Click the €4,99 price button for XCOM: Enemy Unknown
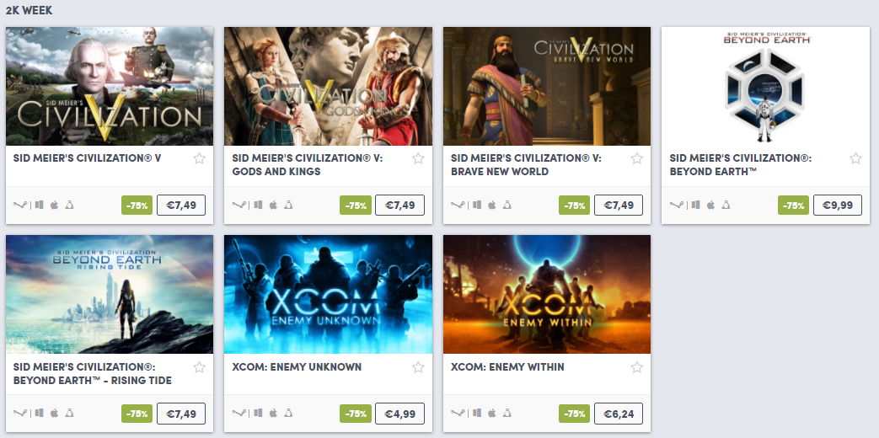 399,414
